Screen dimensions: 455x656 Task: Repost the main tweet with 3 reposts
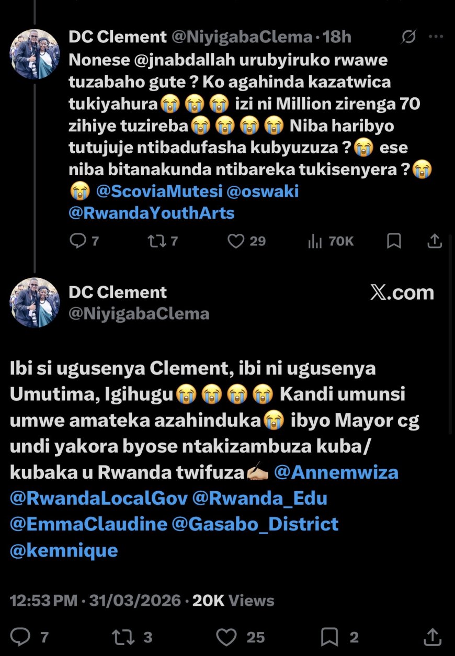point(123,637)
